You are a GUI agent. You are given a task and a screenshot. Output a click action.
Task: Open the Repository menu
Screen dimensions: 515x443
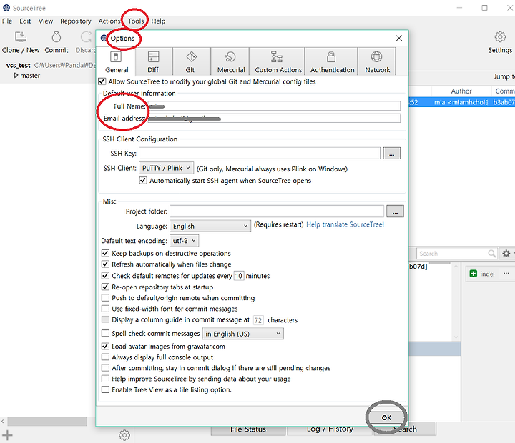click(76, 21)
